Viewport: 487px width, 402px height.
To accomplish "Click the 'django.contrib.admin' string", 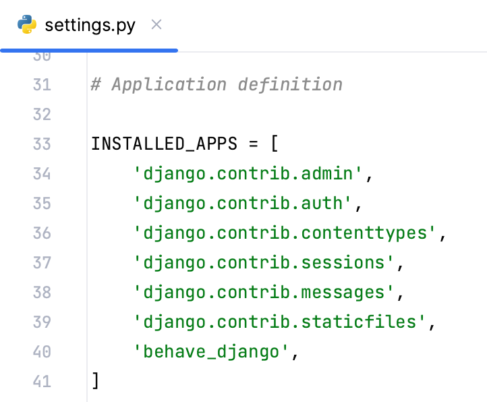I will coord(248,173).
